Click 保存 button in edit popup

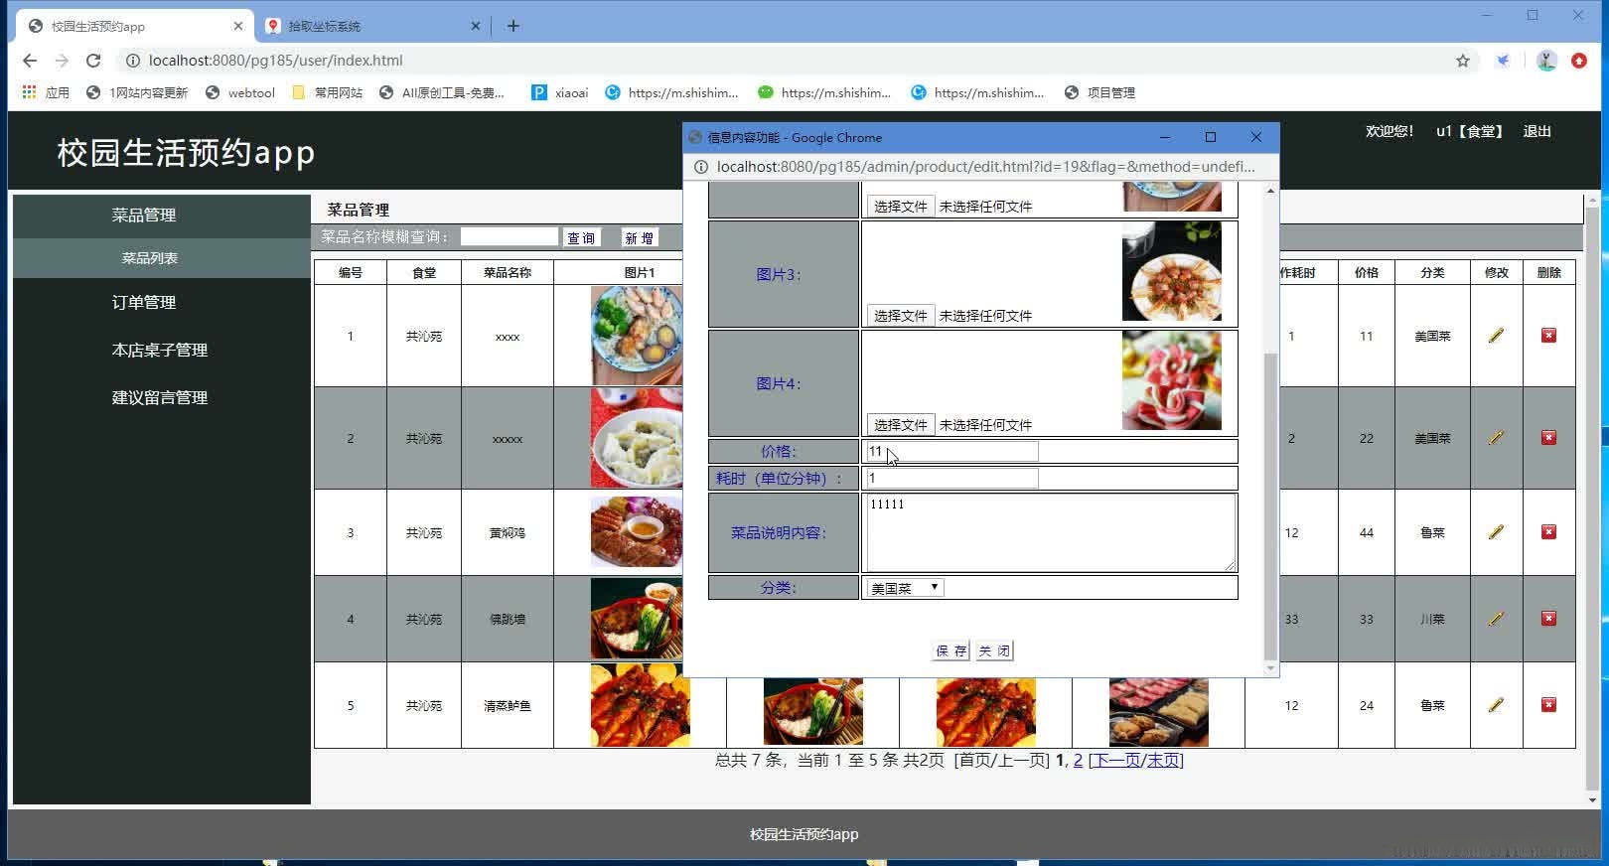pyautogui.click(x=951, y=650)
